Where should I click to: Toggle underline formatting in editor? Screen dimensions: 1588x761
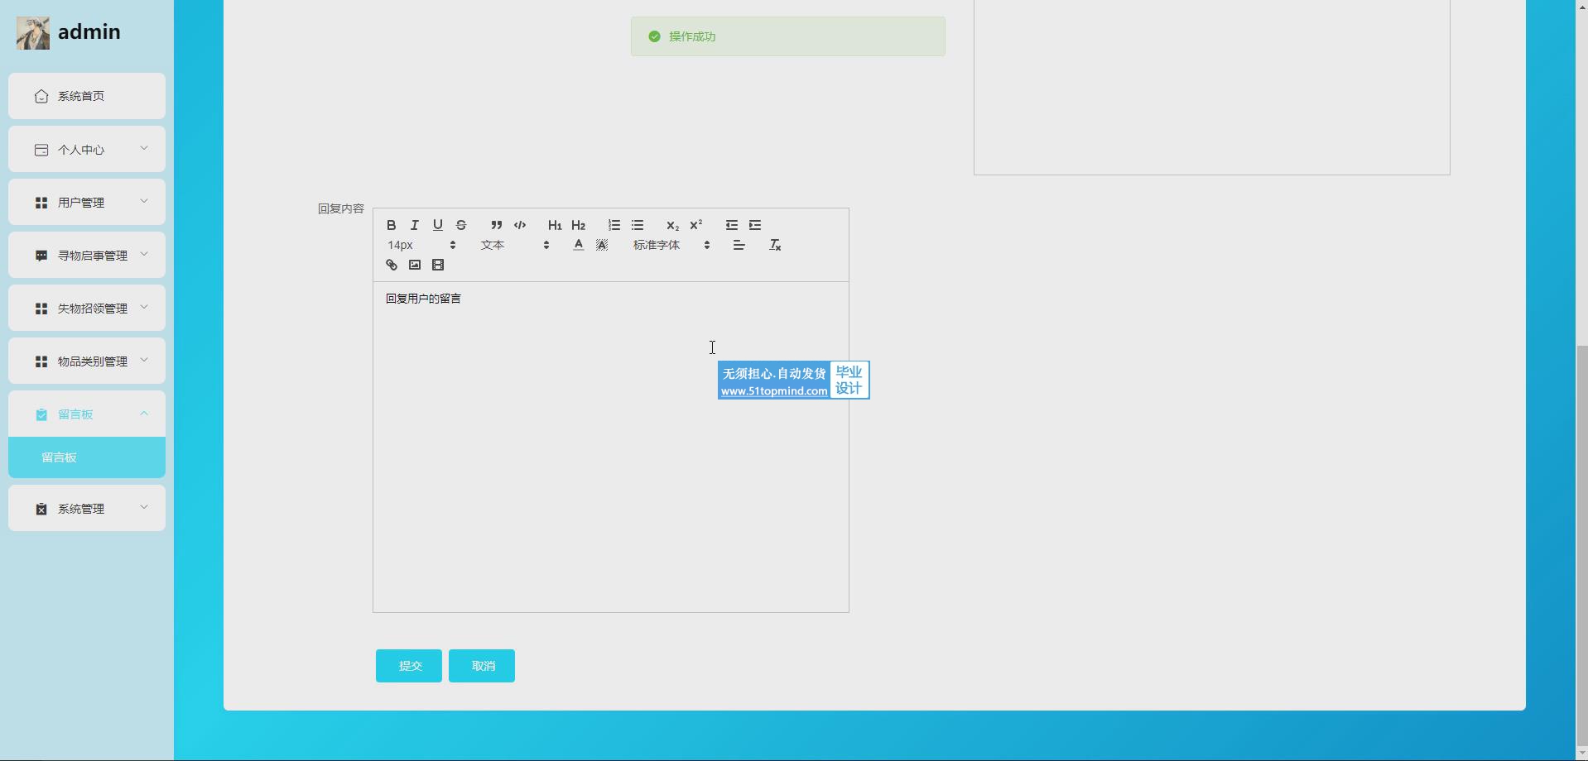point(438,225)
